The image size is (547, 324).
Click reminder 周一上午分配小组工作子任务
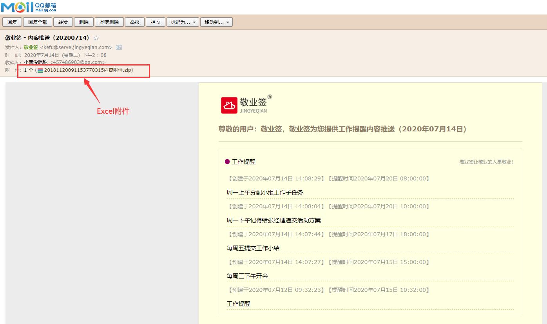[x=265, y=192]
